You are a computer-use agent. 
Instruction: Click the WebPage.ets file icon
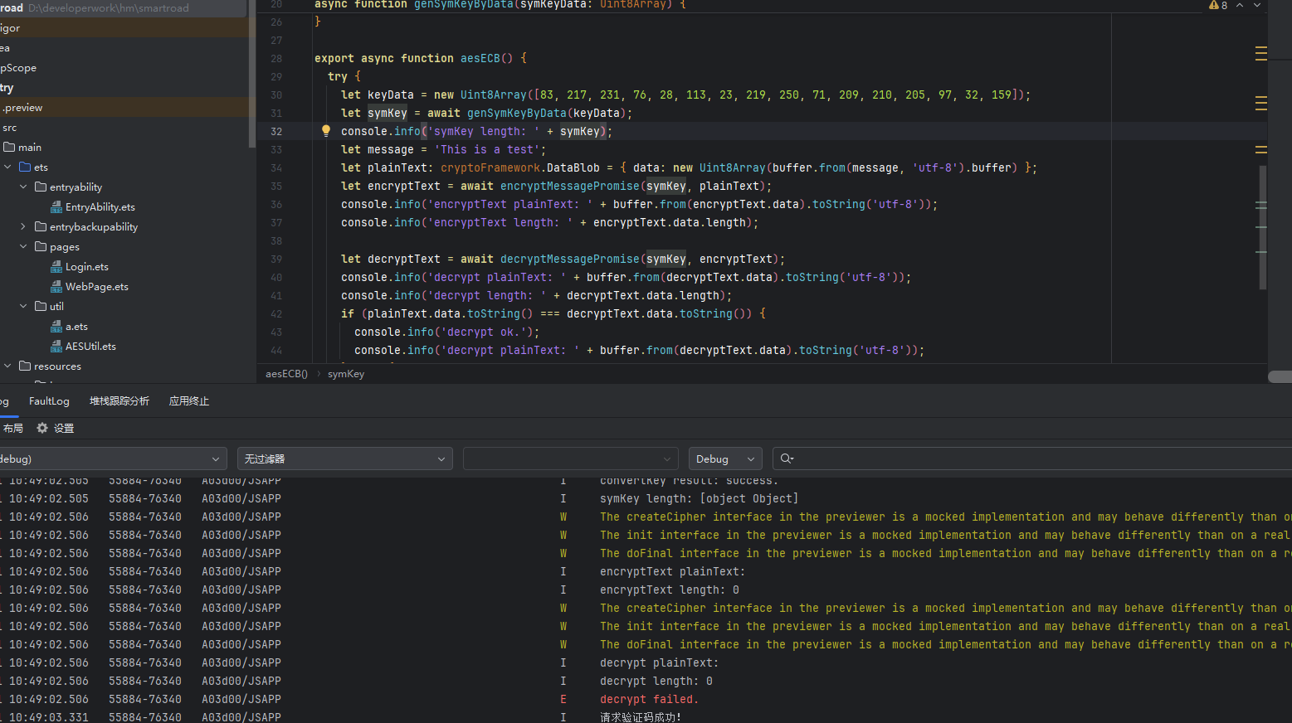56,287
